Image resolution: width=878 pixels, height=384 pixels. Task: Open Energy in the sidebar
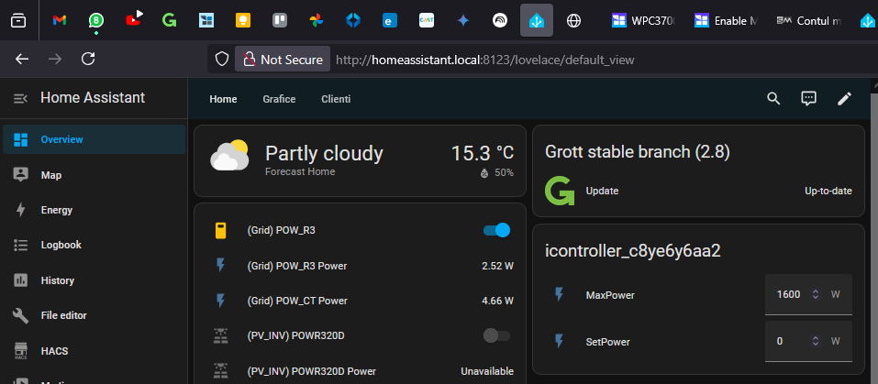[x=56, y=210]
